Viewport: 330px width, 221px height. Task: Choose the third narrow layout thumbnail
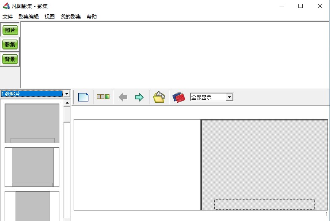[x=32, y=206]
